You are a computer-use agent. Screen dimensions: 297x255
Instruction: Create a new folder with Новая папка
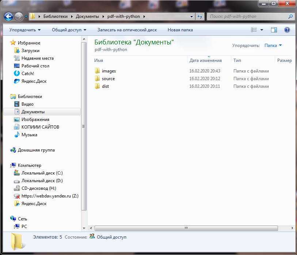click(180, 30)
